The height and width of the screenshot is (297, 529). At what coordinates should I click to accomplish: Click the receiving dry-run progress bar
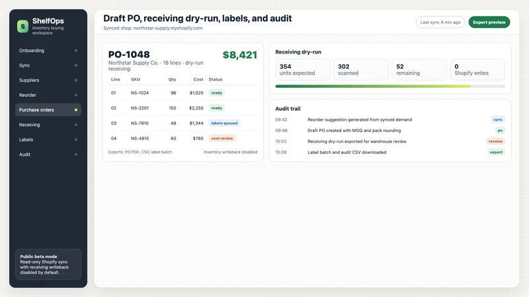click(x=390, y=86)
